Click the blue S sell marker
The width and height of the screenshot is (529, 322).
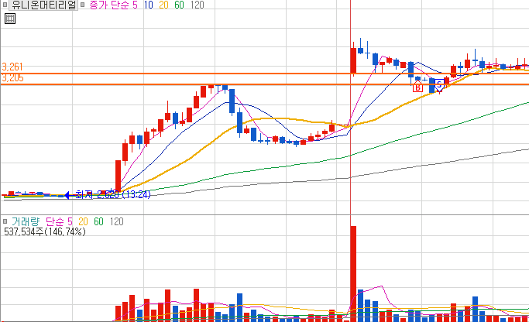click(439, 84)
